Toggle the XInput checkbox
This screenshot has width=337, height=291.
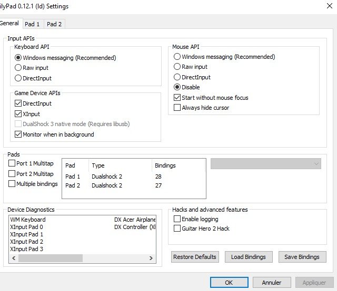[18, 114]
